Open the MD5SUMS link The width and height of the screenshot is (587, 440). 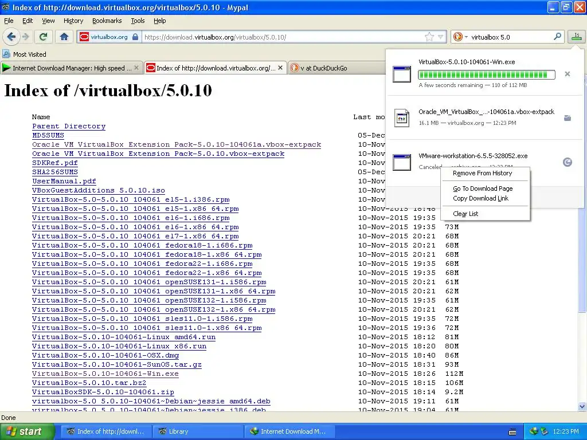[48, 135]
